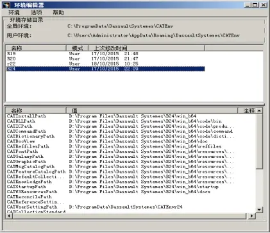Screen dimensions: 270x233
Task: Click the CATEnvr24 user setting path value
Action: pyautogui.click(x=126, y=207)
